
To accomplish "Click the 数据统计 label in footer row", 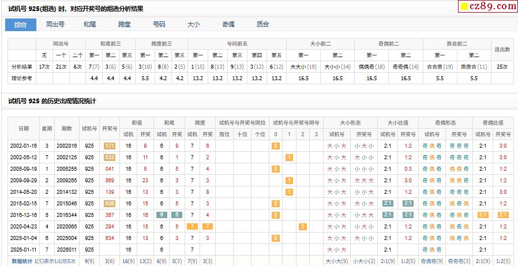I will (x=22, y=261).
